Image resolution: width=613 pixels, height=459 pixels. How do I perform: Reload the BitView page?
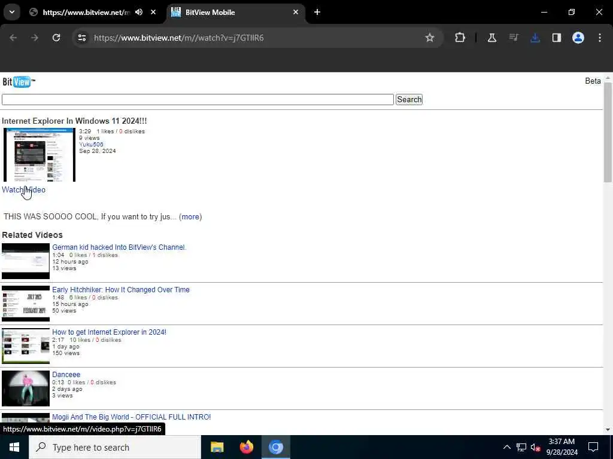[56, 38]
